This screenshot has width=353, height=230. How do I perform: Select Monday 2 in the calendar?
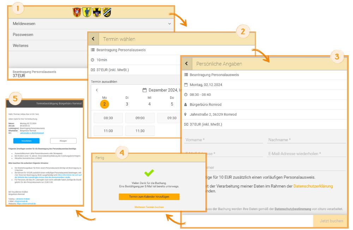(104, 104)
